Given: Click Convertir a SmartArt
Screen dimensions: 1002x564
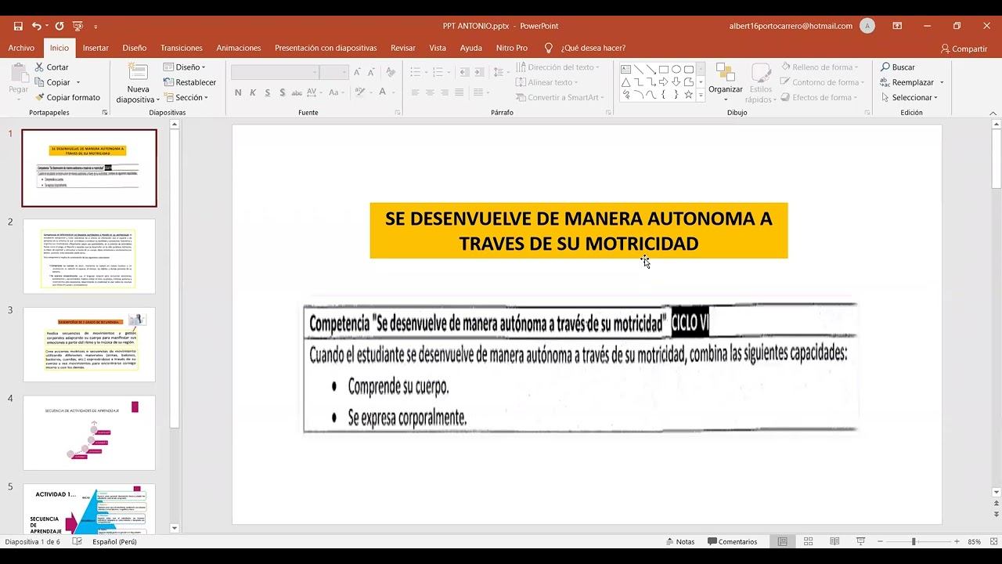Looking at the screenshot, I should coord(560,97).
